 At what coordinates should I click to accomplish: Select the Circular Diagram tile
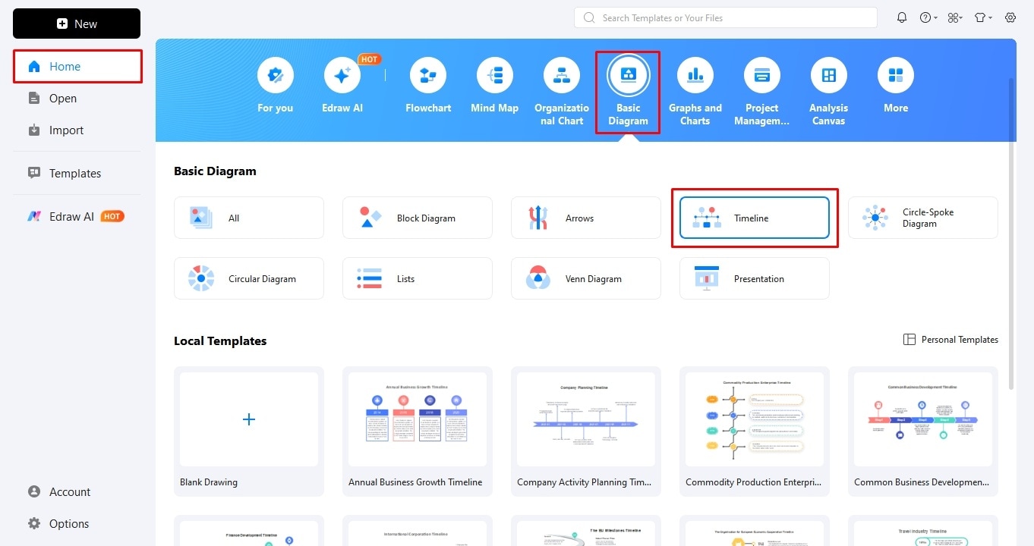(249, 278)
